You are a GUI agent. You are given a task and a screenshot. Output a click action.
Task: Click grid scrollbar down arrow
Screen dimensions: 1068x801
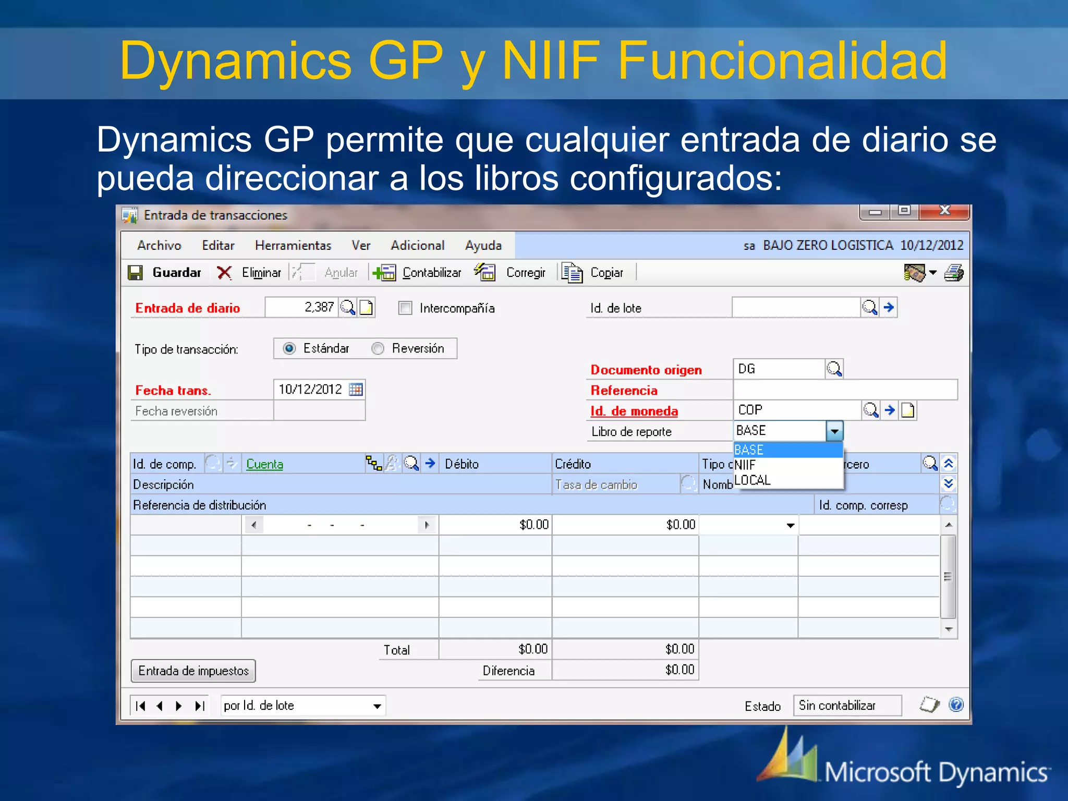click(x=949, y=629)
